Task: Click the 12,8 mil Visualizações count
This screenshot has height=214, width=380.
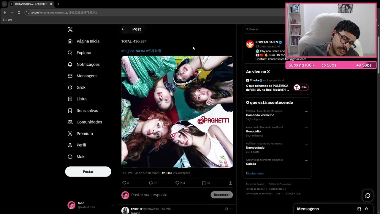Action: [176, 173]
